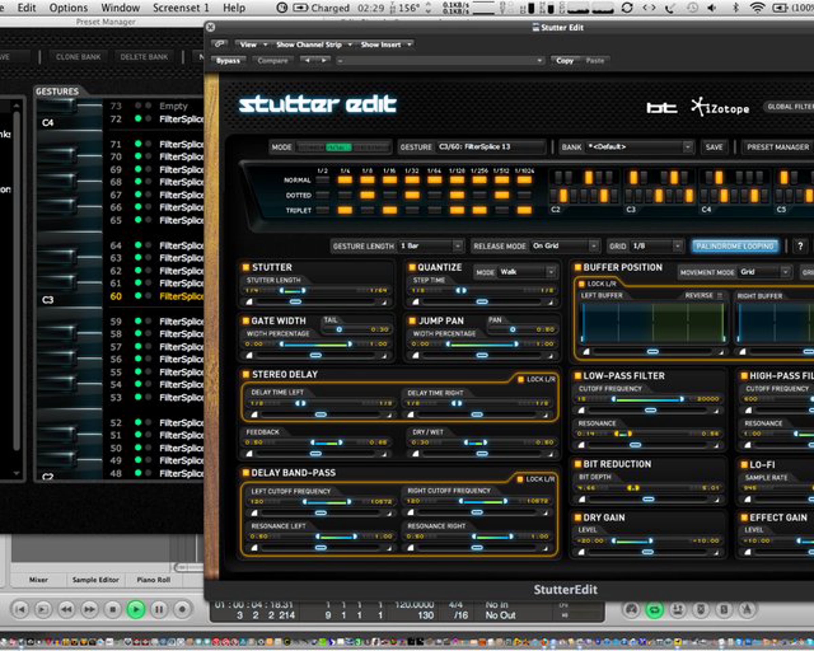Click the Low-Pass Cutoff start-shape ramp icon
The height and width of the screenshot is (651, 814).
(x=582, y=410)
